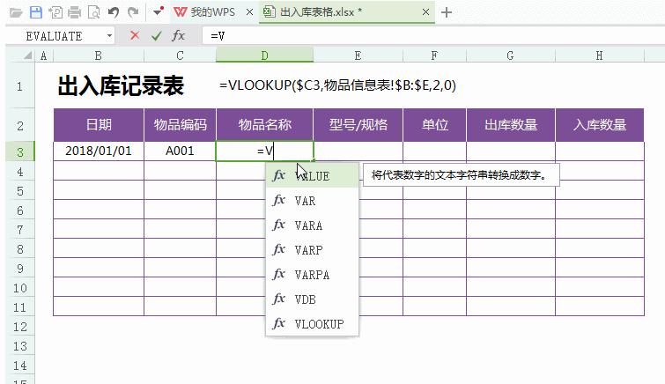
Task: Choose VAR from the function list
Action: pyautogui.click(x=312, y=200)
